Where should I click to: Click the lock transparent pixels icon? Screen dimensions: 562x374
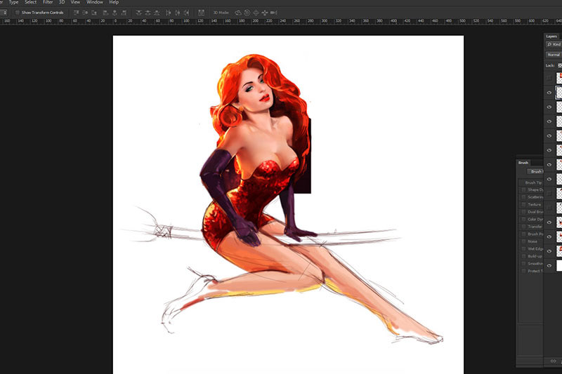pyautogui.click(x=560, y=65)
